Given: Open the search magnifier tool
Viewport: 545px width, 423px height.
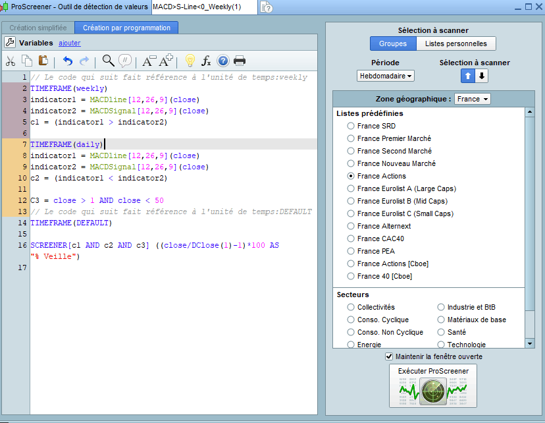Looking at the screenshot, I should coord(108,61).
